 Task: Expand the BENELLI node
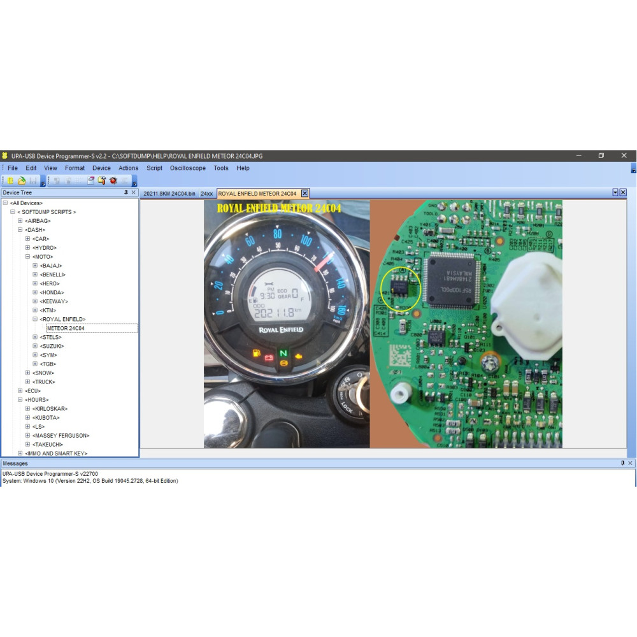coord(35,274)
